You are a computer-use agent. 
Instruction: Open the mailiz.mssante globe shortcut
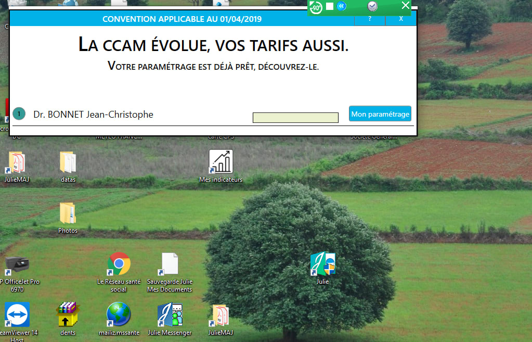tap(119, 315)
